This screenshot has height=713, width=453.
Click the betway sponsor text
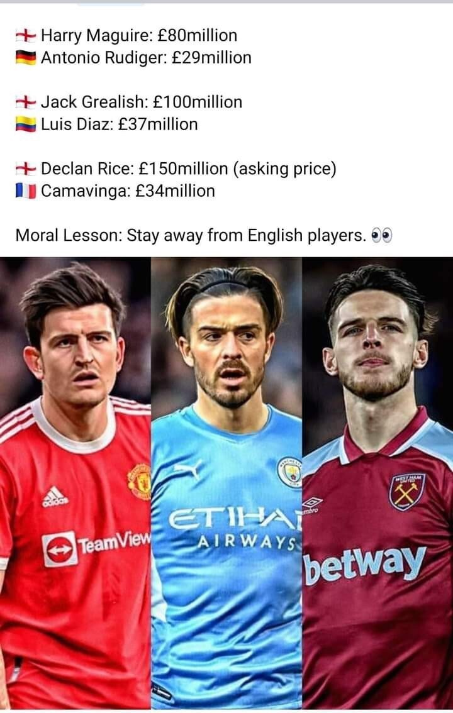365,565
